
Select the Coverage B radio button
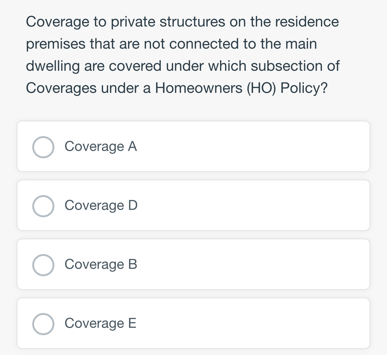click(43, 265)
